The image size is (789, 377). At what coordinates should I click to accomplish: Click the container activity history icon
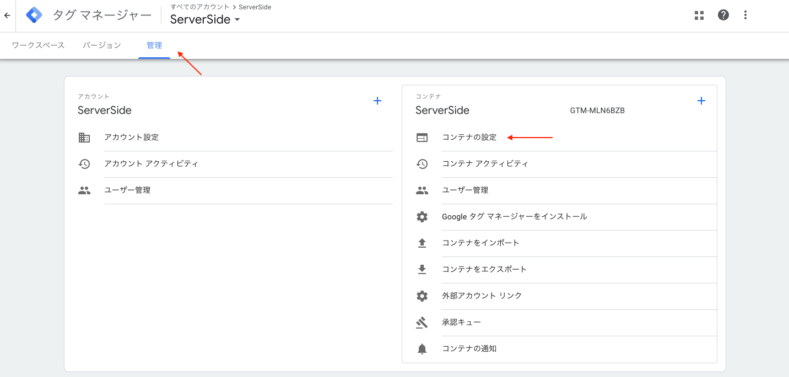(x=422, y=164)
